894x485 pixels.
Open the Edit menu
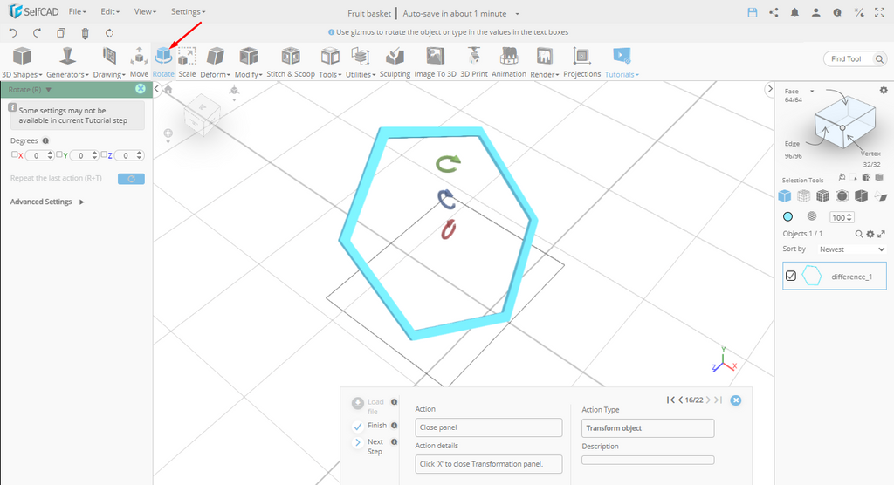(x=110, y=12)
